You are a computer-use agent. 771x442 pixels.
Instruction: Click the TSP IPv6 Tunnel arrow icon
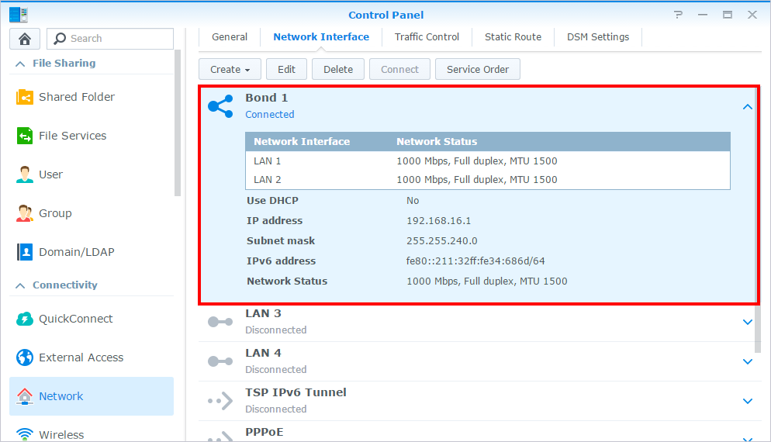(x=220, y=401)
